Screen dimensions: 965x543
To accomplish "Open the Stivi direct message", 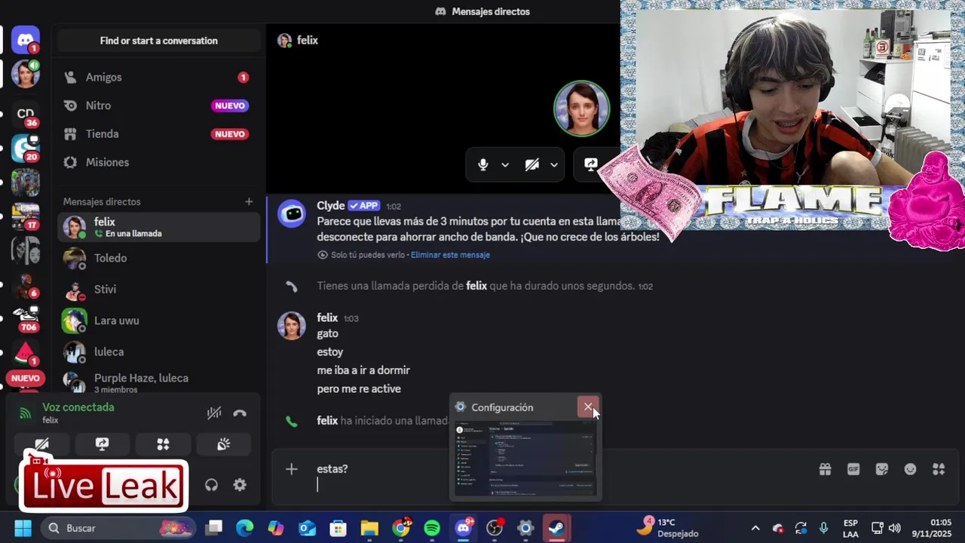I will pos(158,289).
